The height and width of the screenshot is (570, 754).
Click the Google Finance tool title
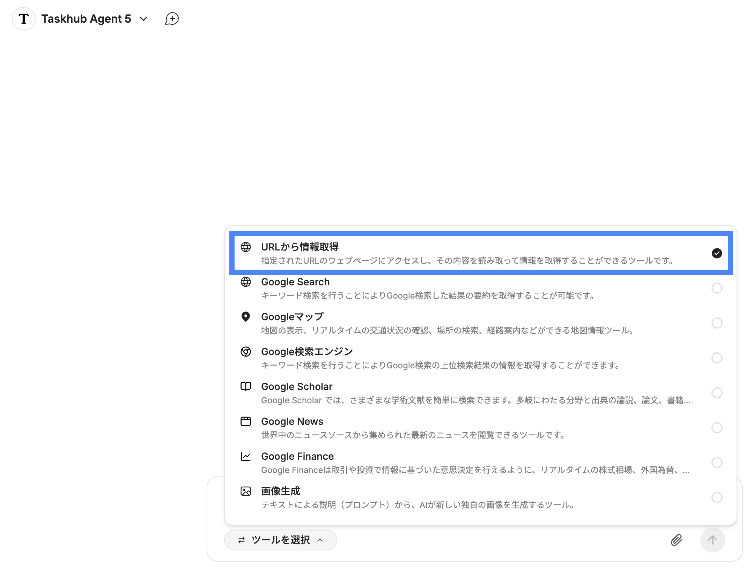tap(297, 456)
